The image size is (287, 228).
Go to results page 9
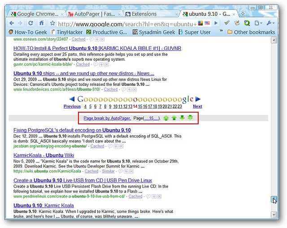[110, 106]
